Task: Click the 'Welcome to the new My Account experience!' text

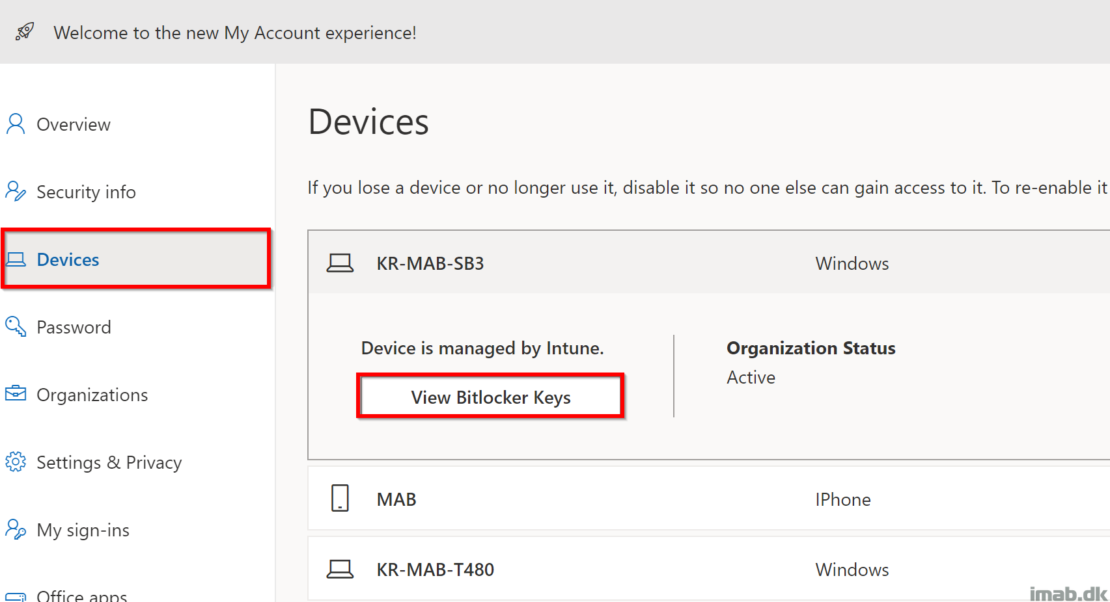Action: 235,33
